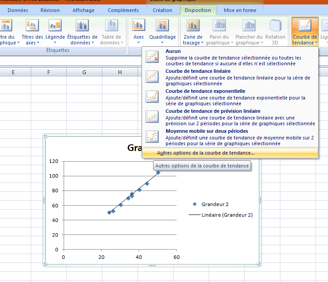Click the Rotation 3D icon
The height and width of the screenshot is (282, 328).
[275, 25]
